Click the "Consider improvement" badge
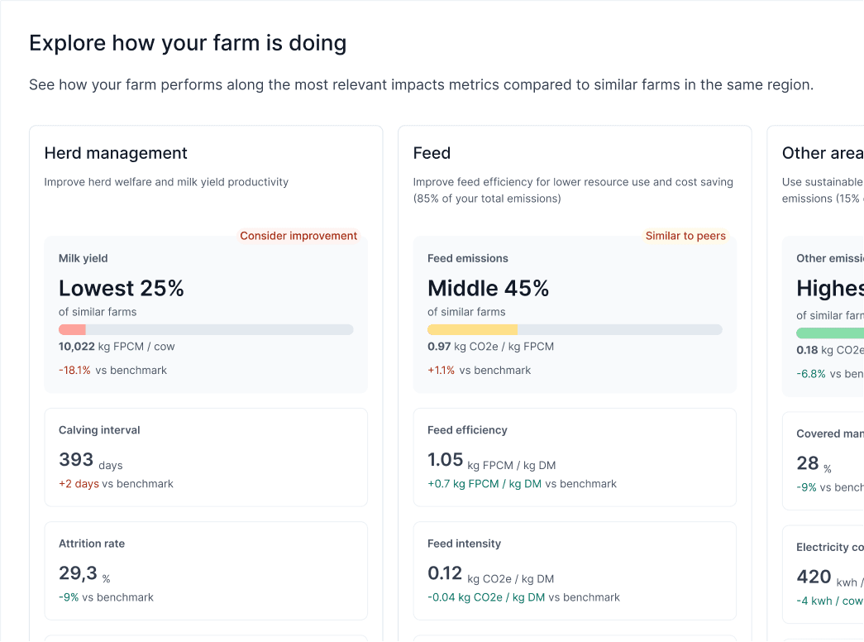The height and width of the screenshot is (642, 864). click(x=298, y=236)
